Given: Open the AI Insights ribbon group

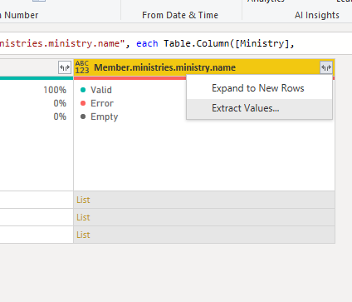Looking at the screenshot, I should [317, 15].
